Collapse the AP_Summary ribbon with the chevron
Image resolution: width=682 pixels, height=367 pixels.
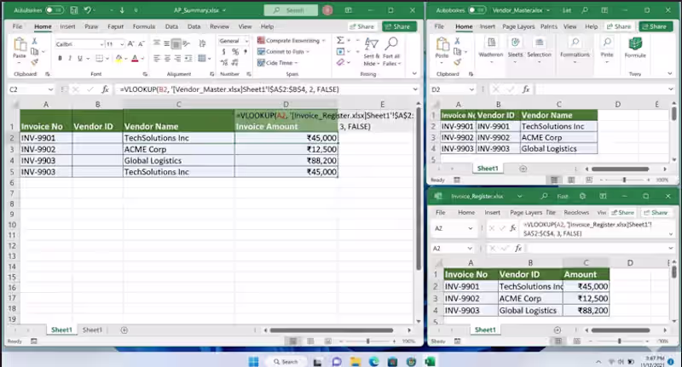point(414,74)
